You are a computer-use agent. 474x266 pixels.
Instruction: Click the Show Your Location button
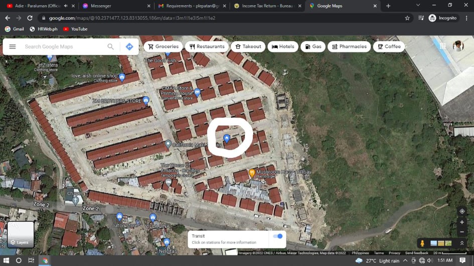point(462,211)
